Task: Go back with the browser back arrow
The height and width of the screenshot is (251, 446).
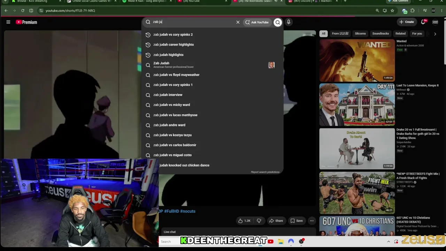Action: tap(6, 10)
